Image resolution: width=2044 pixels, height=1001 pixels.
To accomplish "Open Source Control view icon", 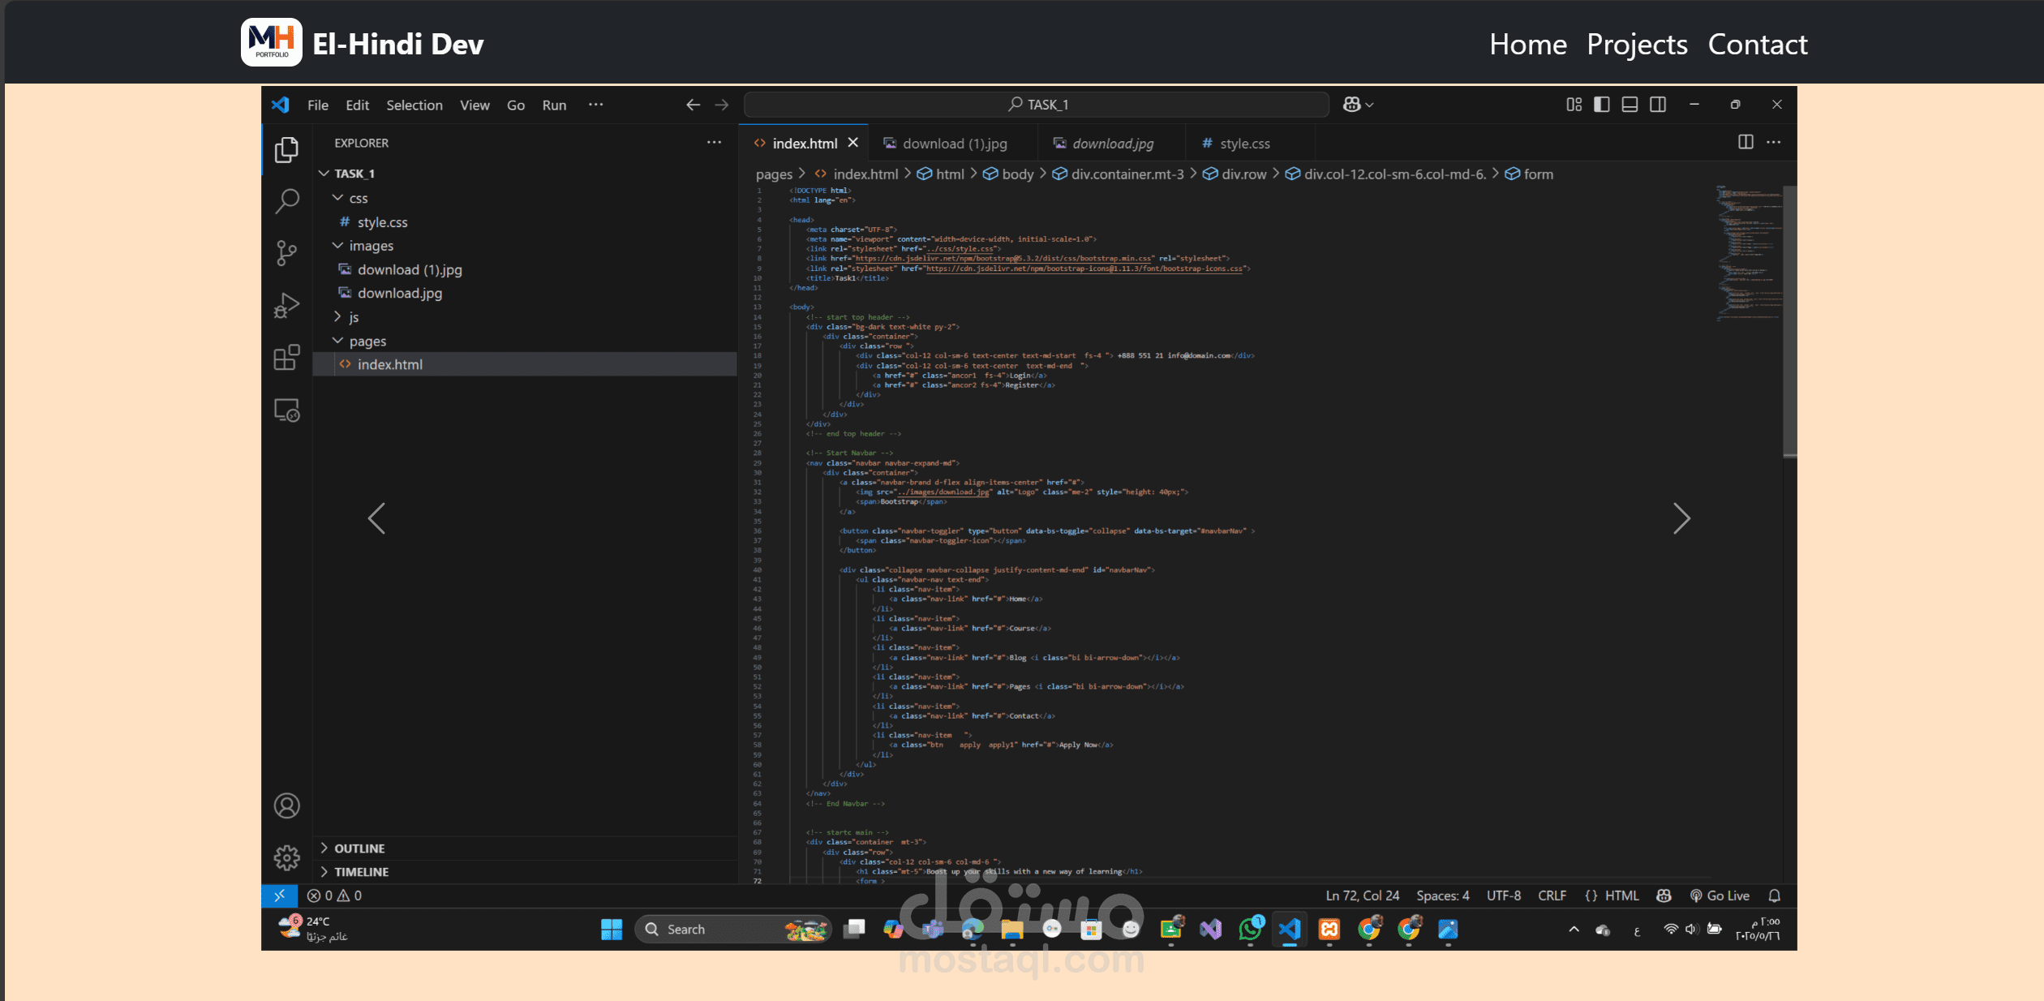I will [286, 253].
